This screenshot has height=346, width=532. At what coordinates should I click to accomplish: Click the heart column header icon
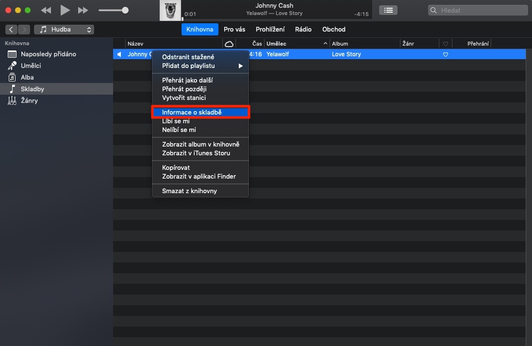point(446,44)
